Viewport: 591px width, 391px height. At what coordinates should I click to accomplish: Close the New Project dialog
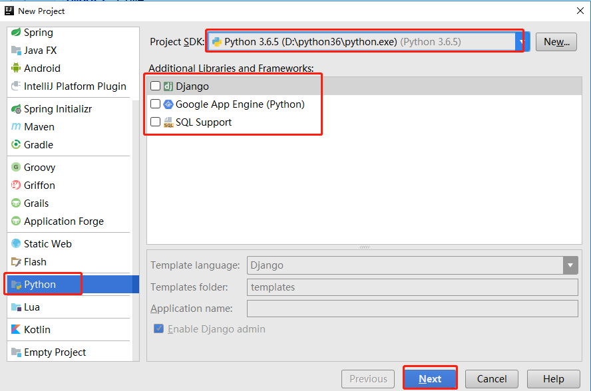click(x=580, y=11)
